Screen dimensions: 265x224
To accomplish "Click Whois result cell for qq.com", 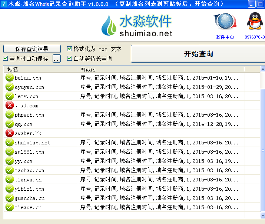I will pos(161,124).
